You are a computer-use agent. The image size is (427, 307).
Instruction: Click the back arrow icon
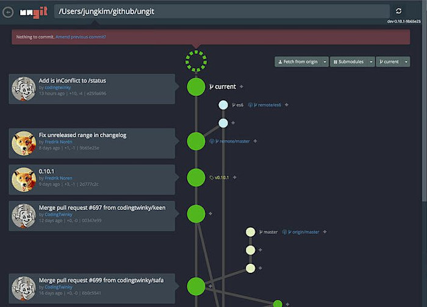(8, 12)
